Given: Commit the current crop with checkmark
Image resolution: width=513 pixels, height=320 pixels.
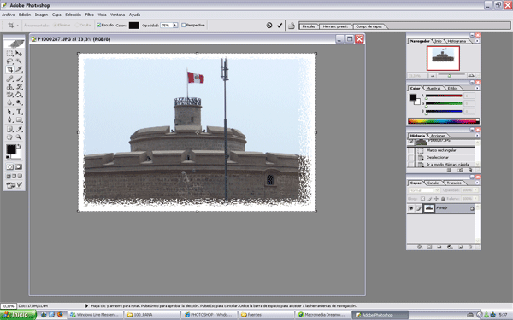Looking at the screenshot, I should click(280, 25).
